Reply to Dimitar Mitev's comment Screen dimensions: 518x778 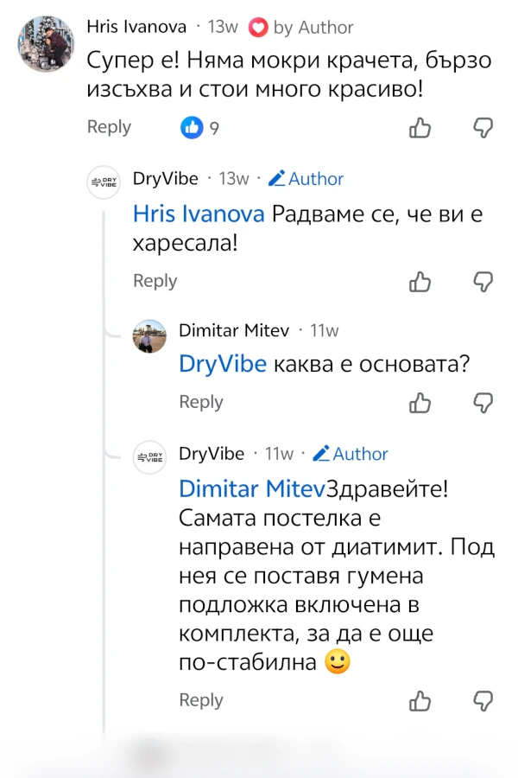[200, 402]
